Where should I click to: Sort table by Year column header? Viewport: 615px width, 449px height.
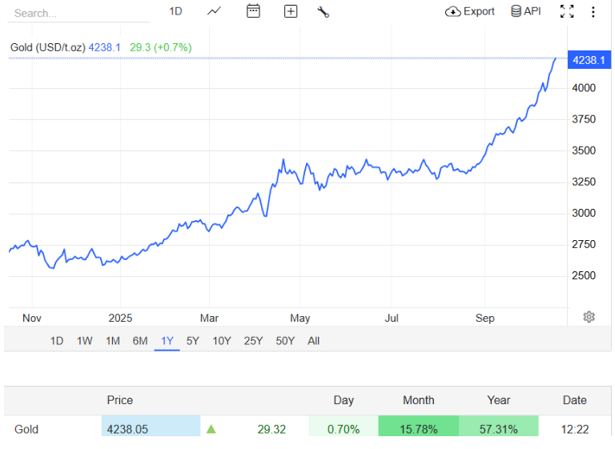499,400
